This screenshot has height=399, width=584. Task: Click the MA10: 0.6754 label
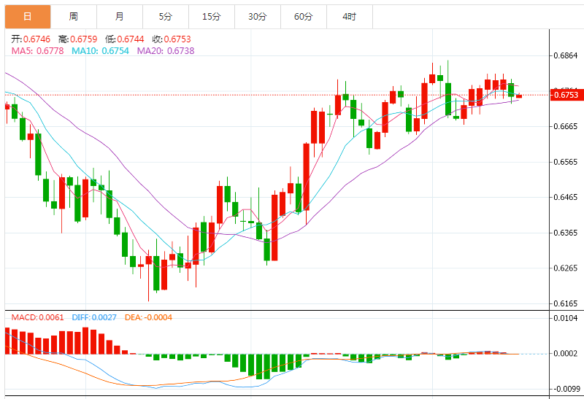[x=100, y=51]
